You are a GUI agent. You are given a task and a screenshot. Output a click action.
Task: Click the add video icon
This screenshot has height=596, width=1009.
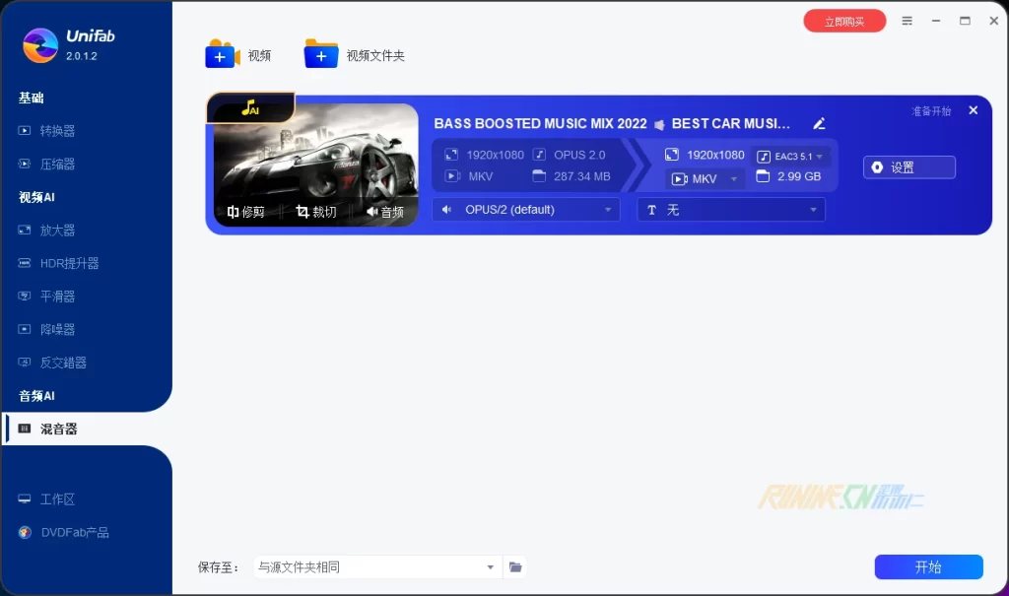223,55
